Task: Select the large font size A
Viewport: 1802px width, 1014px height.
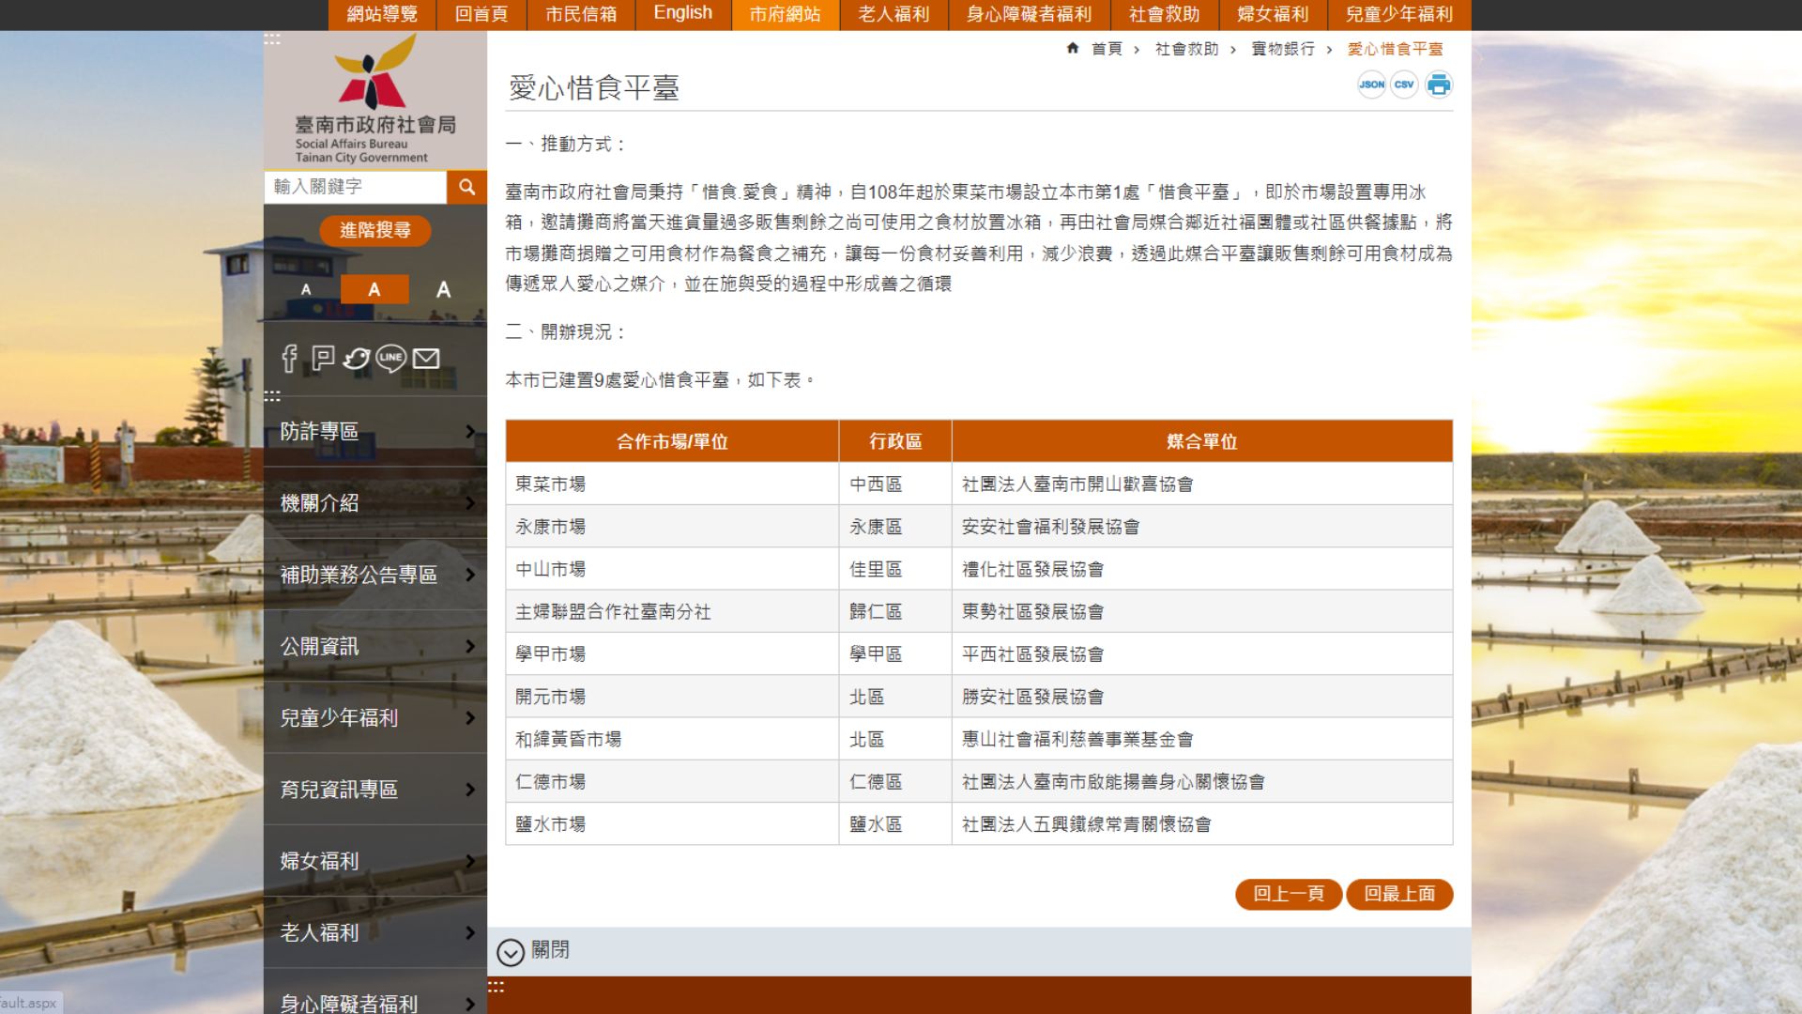Action: [x=443, y=289]
